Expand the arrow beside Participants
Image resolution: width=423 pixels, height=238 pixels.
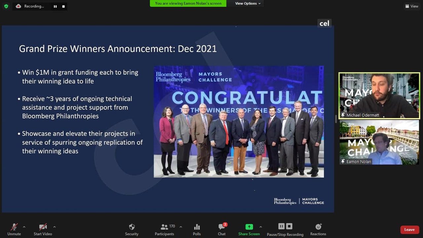[x=181, y=227]
